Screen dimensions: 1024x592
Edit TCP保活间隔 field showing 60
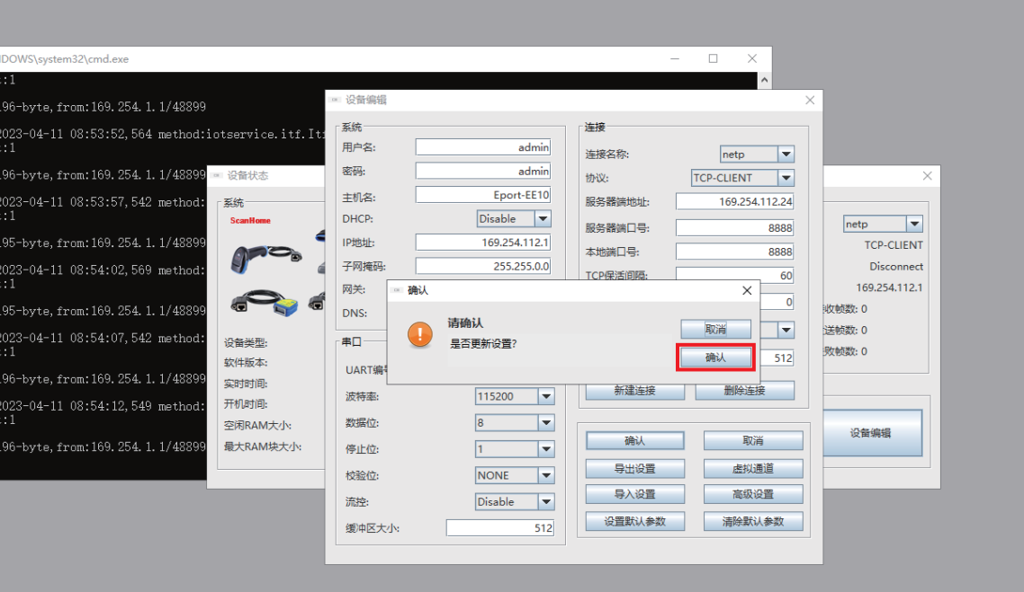[734, 275]
